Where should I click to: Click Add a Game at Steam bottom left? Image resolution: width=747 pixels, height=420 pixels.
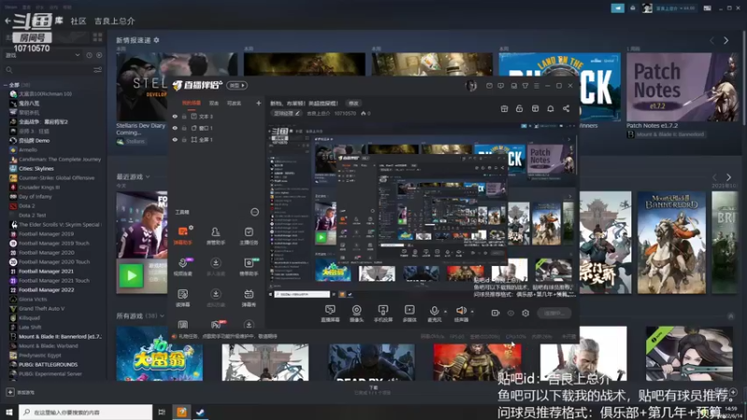pyautogui.click(x=20, y=392)
